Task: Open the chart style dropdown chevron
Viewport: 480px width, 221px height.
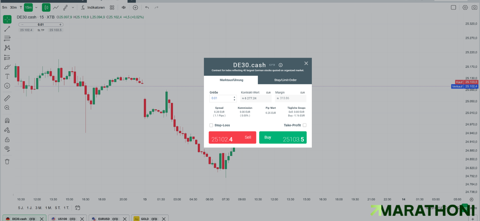Action: click(x=73, y=7)
